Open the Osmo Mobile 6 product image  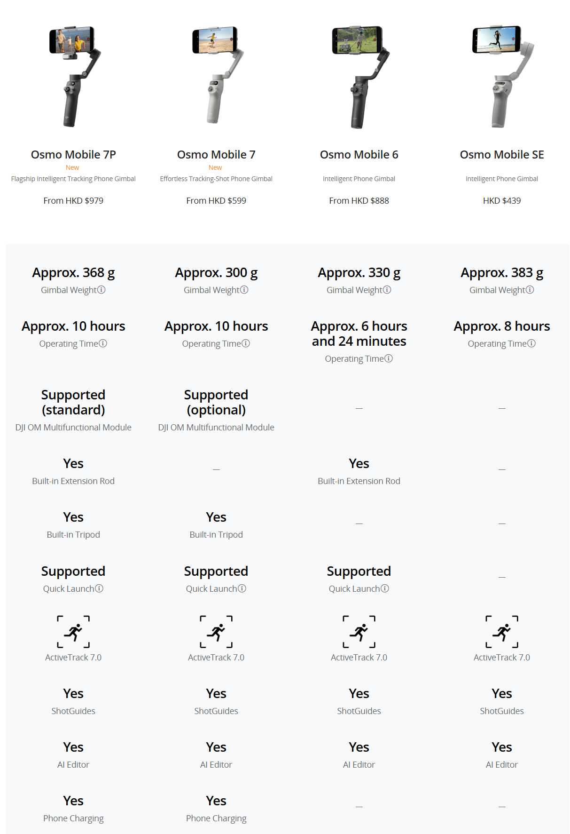[359, 76]
